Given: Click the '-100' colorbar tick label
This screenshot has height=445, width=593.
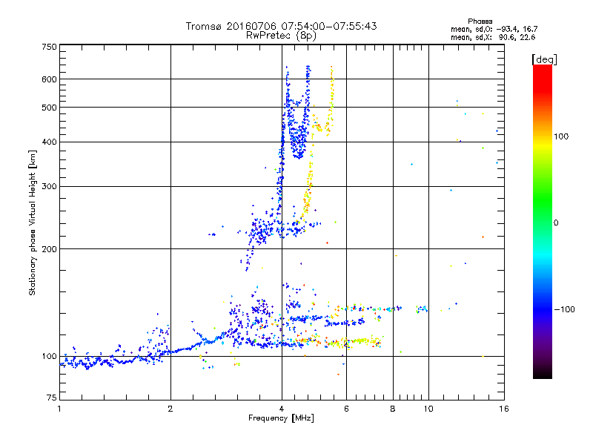Looking at the screenshot, I should point(564,309).
